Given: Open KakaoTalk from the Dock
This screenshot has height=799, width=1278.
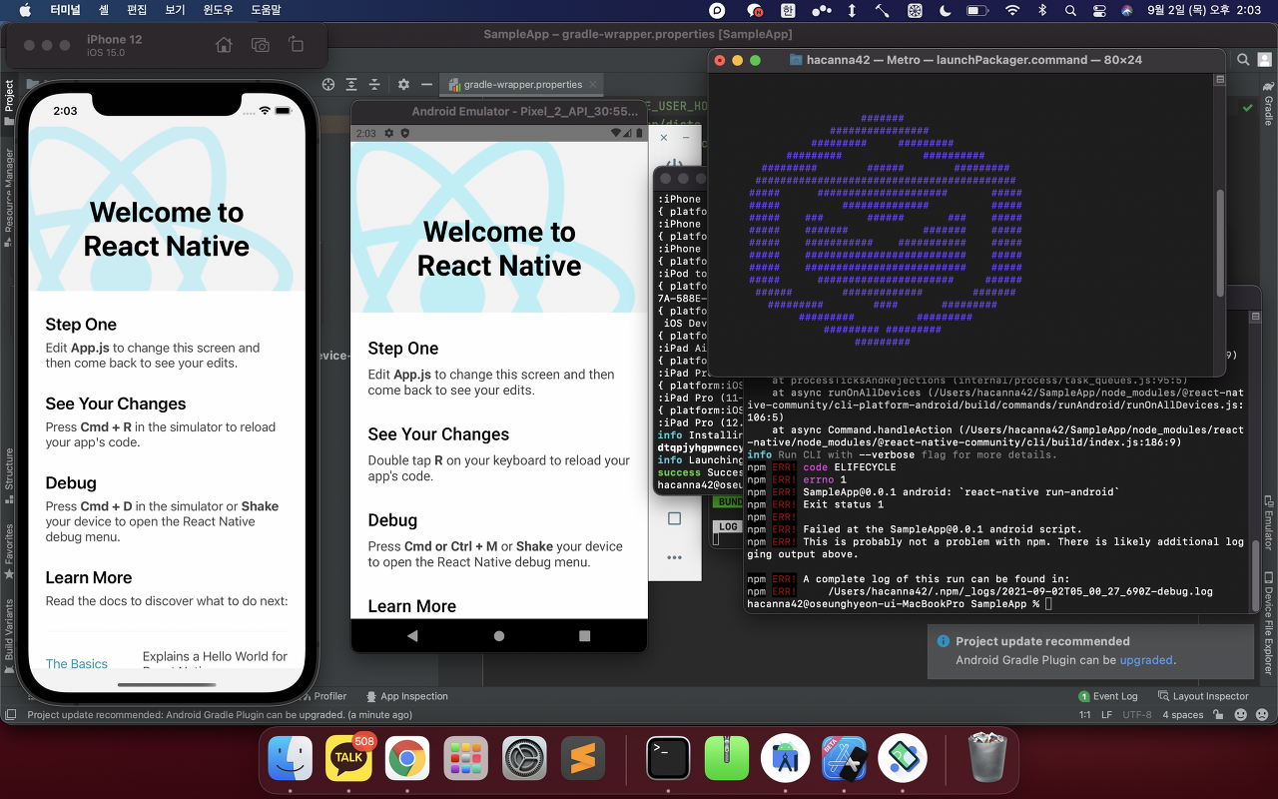Looking at the screenshot, I should [348, 759].
